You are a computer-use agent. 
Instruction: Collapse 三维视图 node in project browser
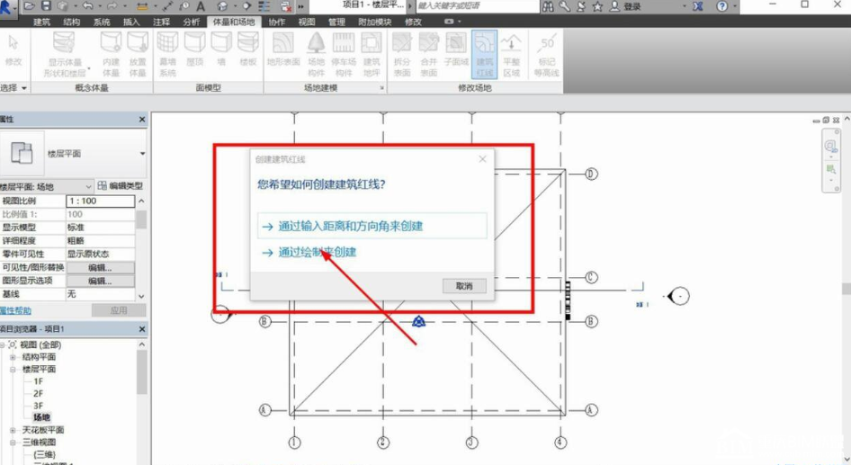click(13, 443)
